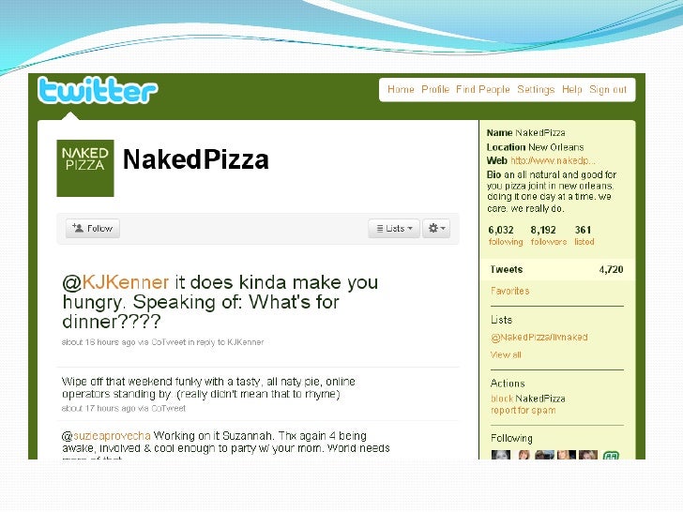The width and height of the screenshot is (683, 512).
Task: Go to Home in navigation
Action: pyautogui.click(x=401, y=89)
